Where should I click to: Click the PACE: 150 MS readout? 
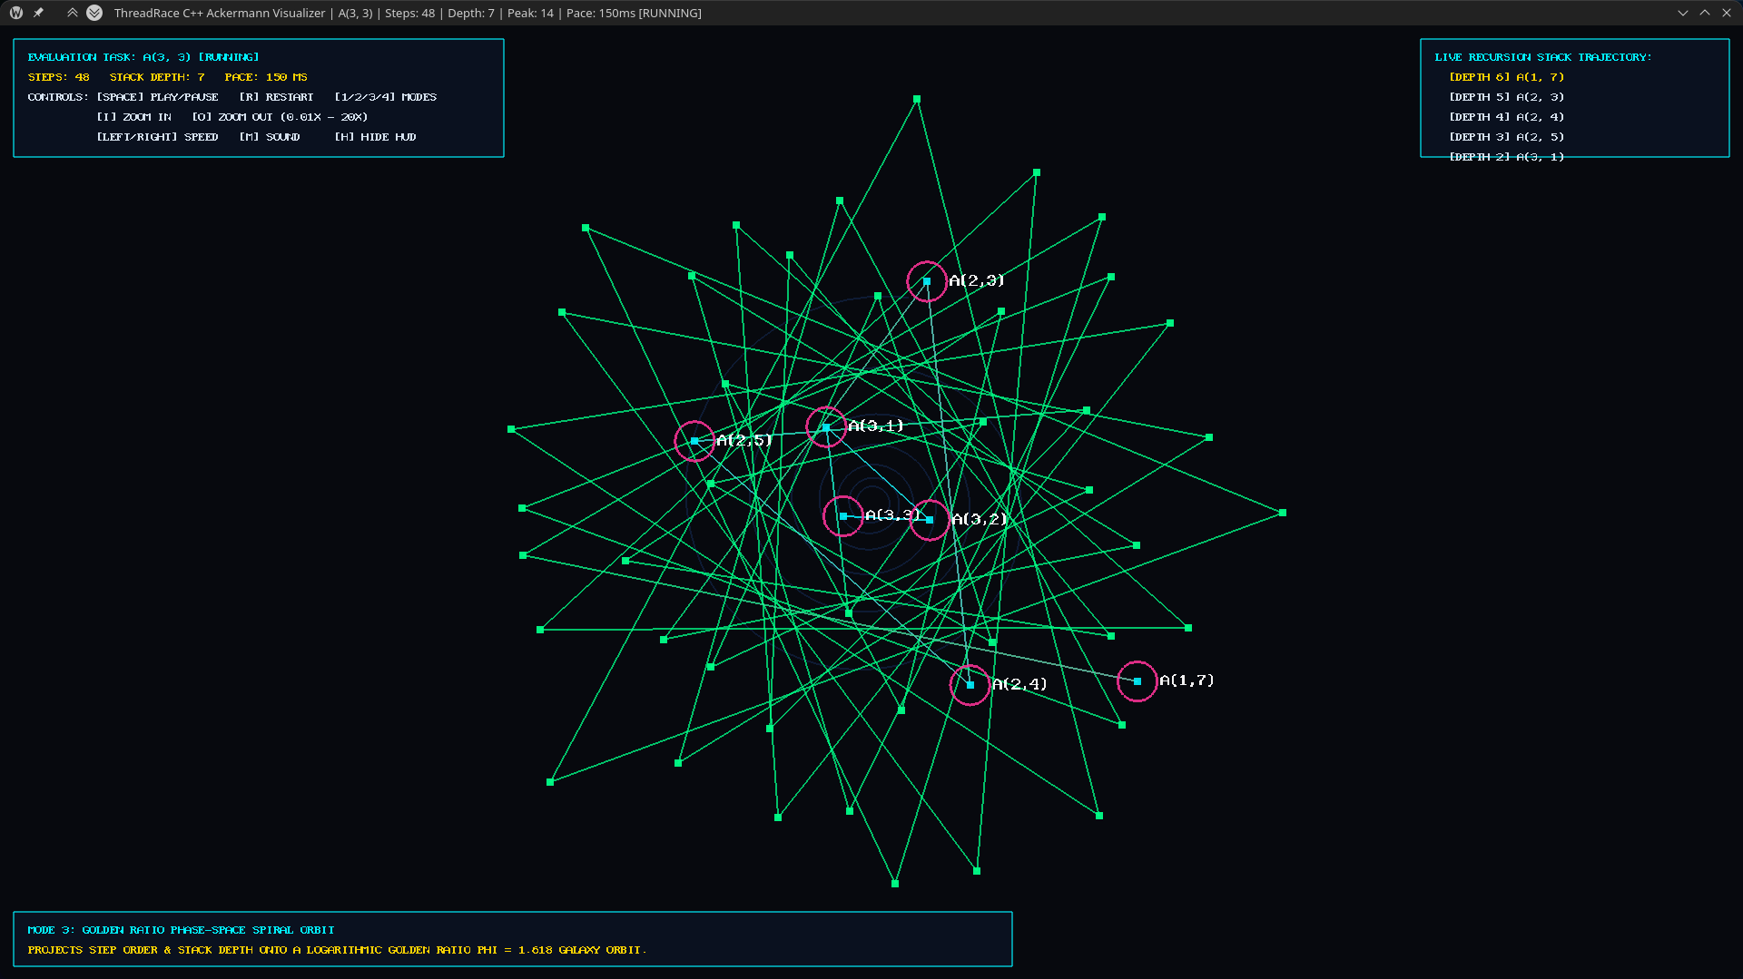click(266, 77)
